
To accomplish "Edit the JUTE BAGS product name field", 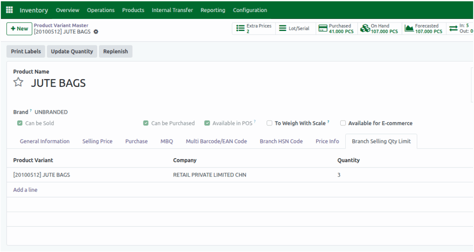I will coord(58,83).
